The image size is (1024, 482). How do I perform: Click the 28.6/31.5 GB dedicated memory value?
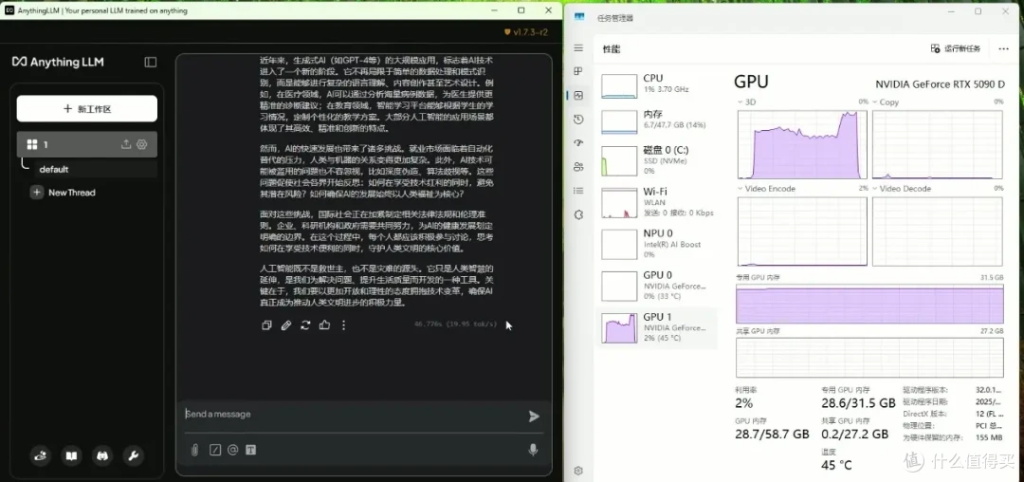click(858, 403)
